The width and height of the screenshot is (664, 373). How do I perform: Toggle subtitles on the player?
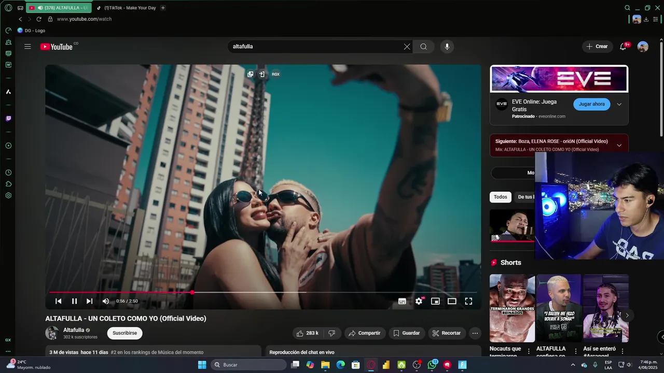pyautogui.click(x=402, y=301)
